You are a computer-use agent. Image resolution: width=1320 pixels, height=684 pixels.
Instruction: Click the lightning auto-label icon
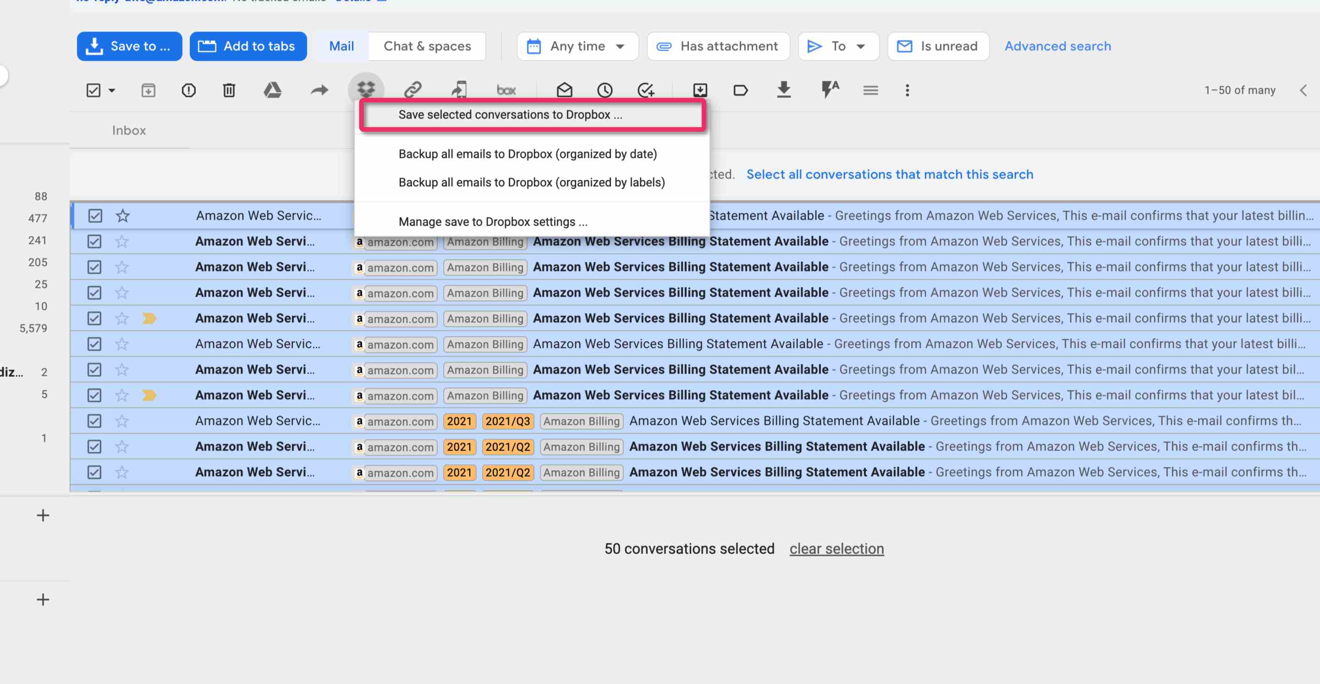(x=830, y=89)
